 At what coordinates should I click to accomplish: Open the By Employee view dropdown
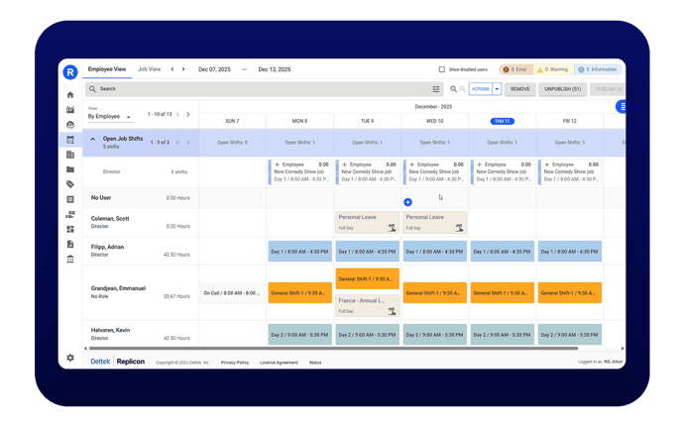click(x=109, y=117)
